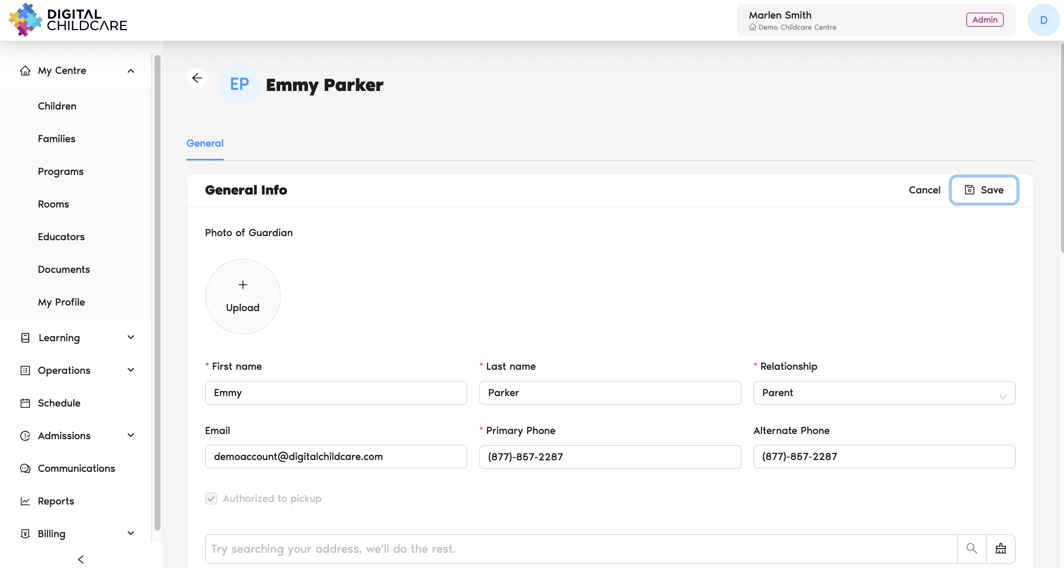Go to Families in sidebar
Screen dimensions: 1064x568
click(x=56, y=139)
